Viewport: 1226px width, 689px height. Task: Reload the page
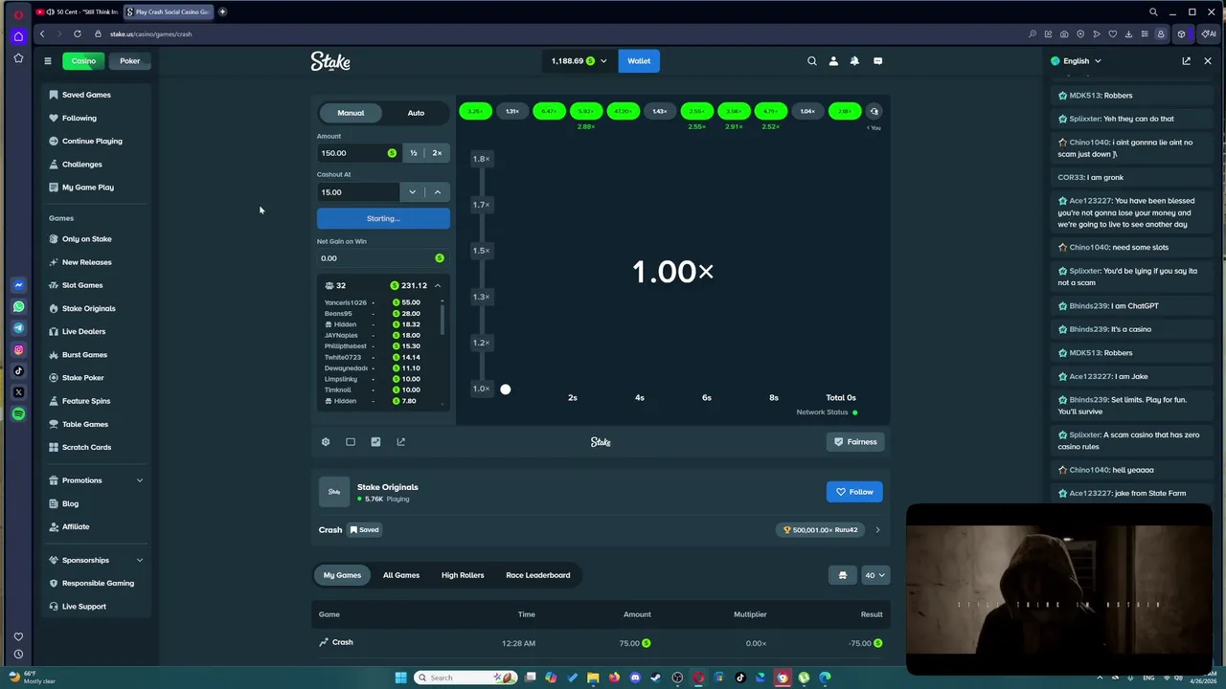(x=78, y=33)
